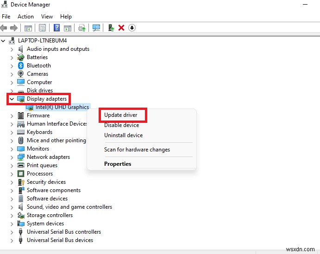Image resolution: width=320 pixels, height=254 pixels.
Task: Expand the Audio inputs and outputs node
Action: (12, 49)
